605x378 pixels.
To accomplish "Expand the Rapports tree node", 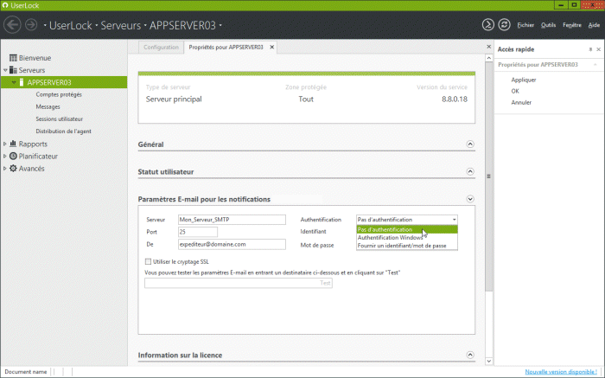I will [x=5, y=144].
